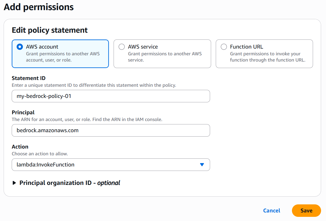The image size is (326, 221).
Task: Click Principal help text about IAM console
Action: point(87,119)
